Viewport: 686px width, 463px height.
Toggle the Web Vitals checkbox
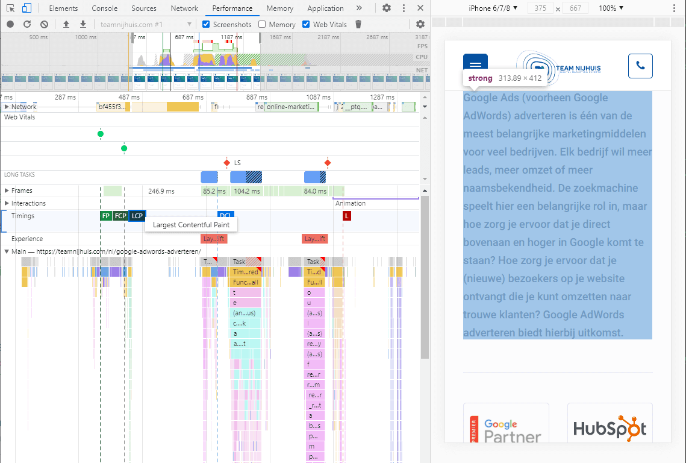click(x=306, y=25)
